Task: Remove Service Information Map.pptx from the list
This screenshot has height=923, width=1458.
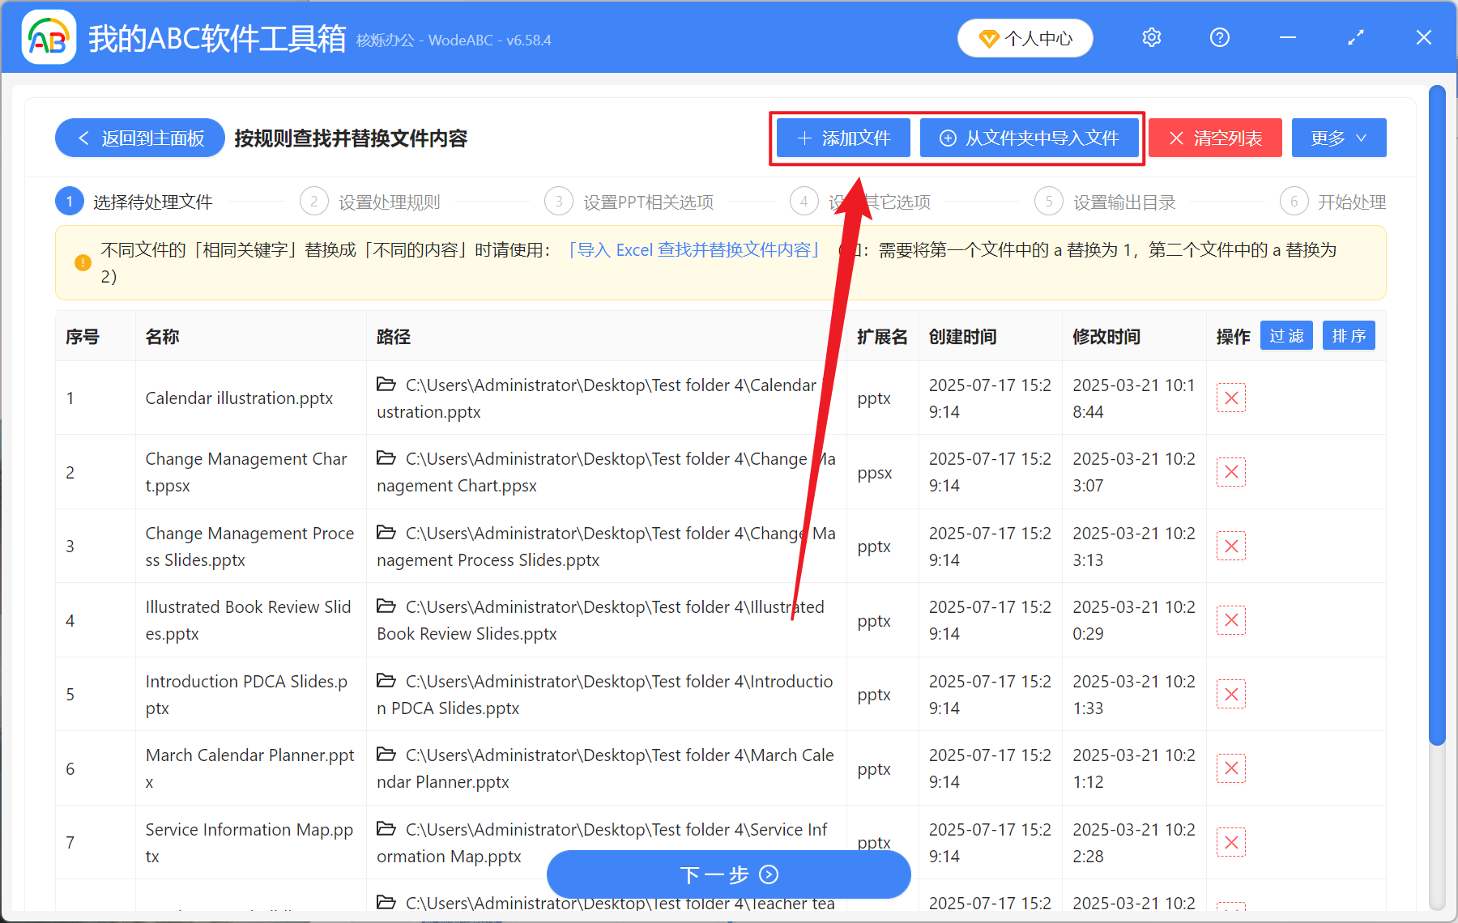Action: [1230, 842]
